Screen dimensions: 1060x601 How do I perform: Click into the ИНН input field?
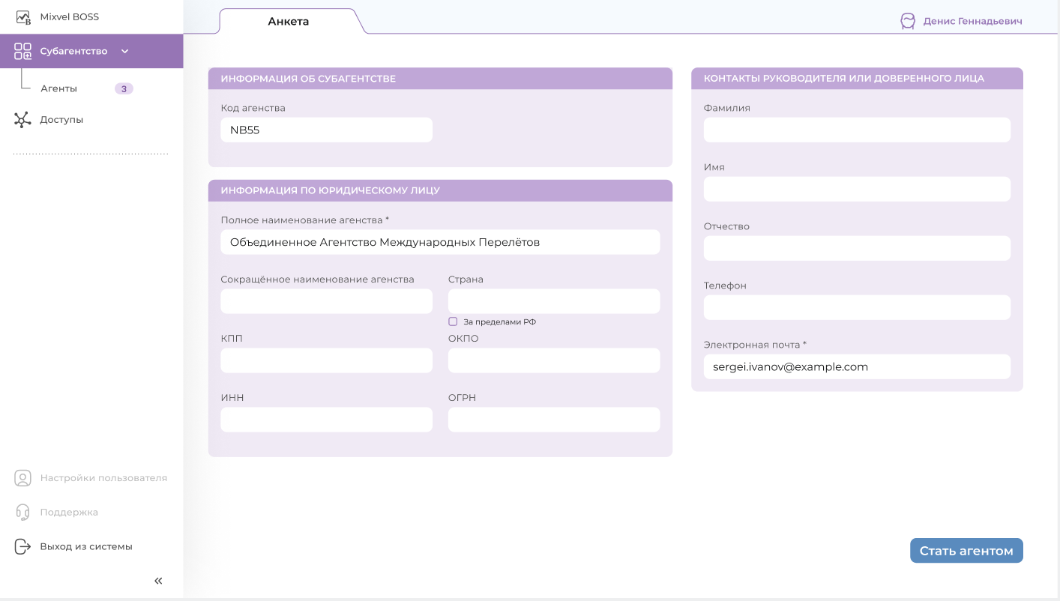326,420
